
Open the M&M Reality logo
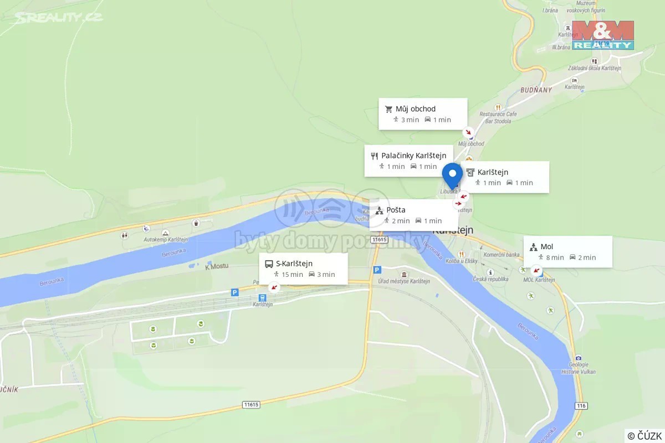(603, 35)
